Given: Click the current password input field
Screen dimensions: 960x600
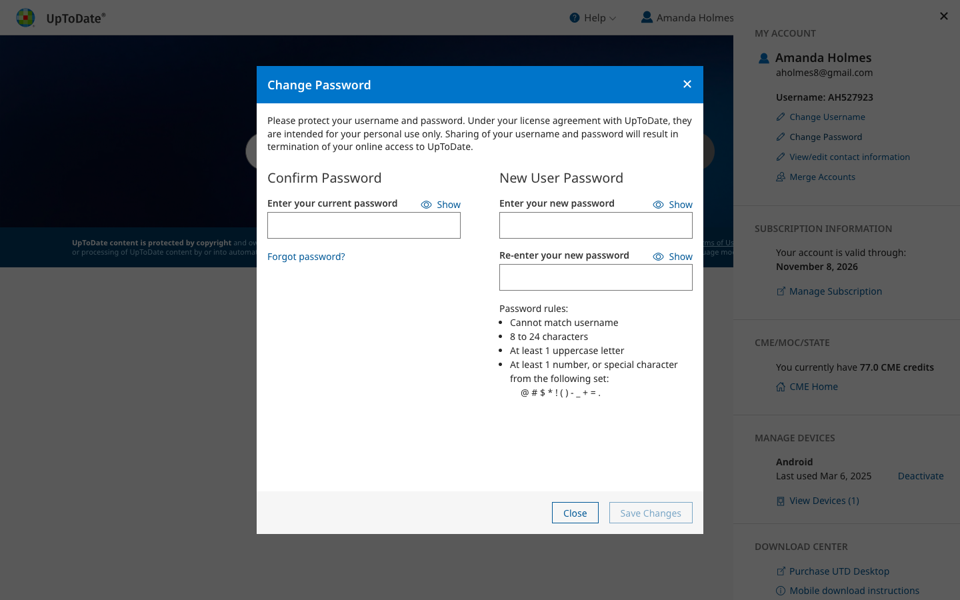Looking at the screenshot, I should tap(364, 225).
